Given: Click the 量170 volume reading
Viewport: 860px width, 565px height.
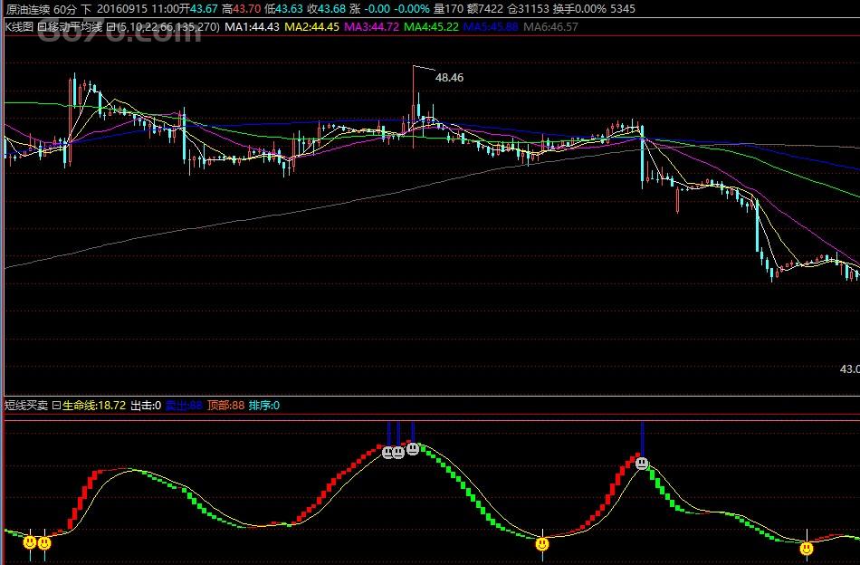Looking at the screenshot, I should 448,9.
